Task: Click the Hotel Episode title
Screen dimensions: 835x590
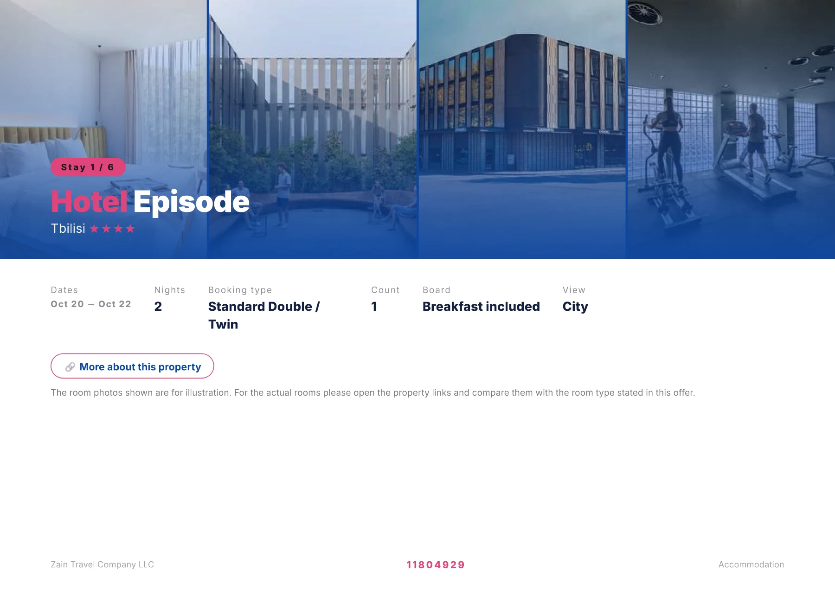Action: tap(150, 202)
